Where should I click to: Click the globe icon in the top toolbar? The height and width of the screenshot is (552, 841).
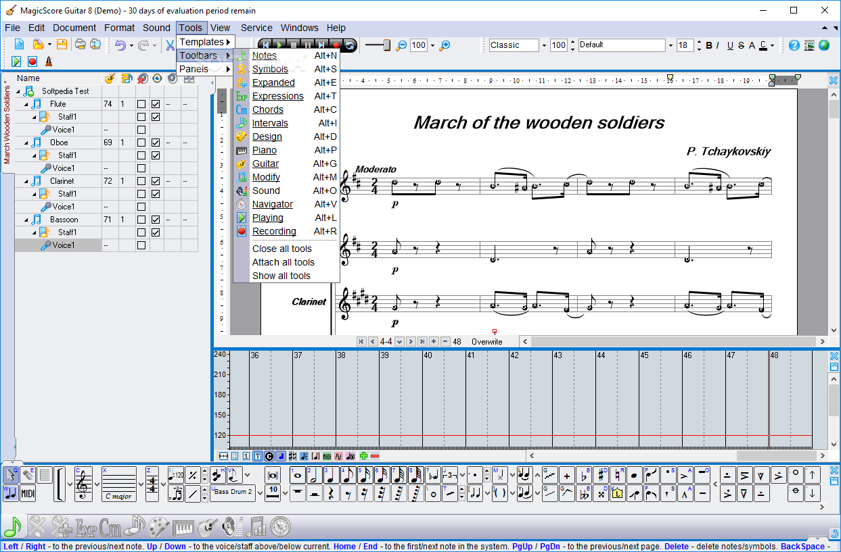823,45
